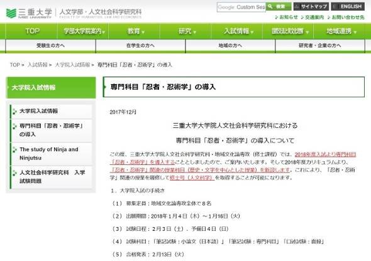Click TOP in the breadcrumb
371x261 pixels.
14,65
